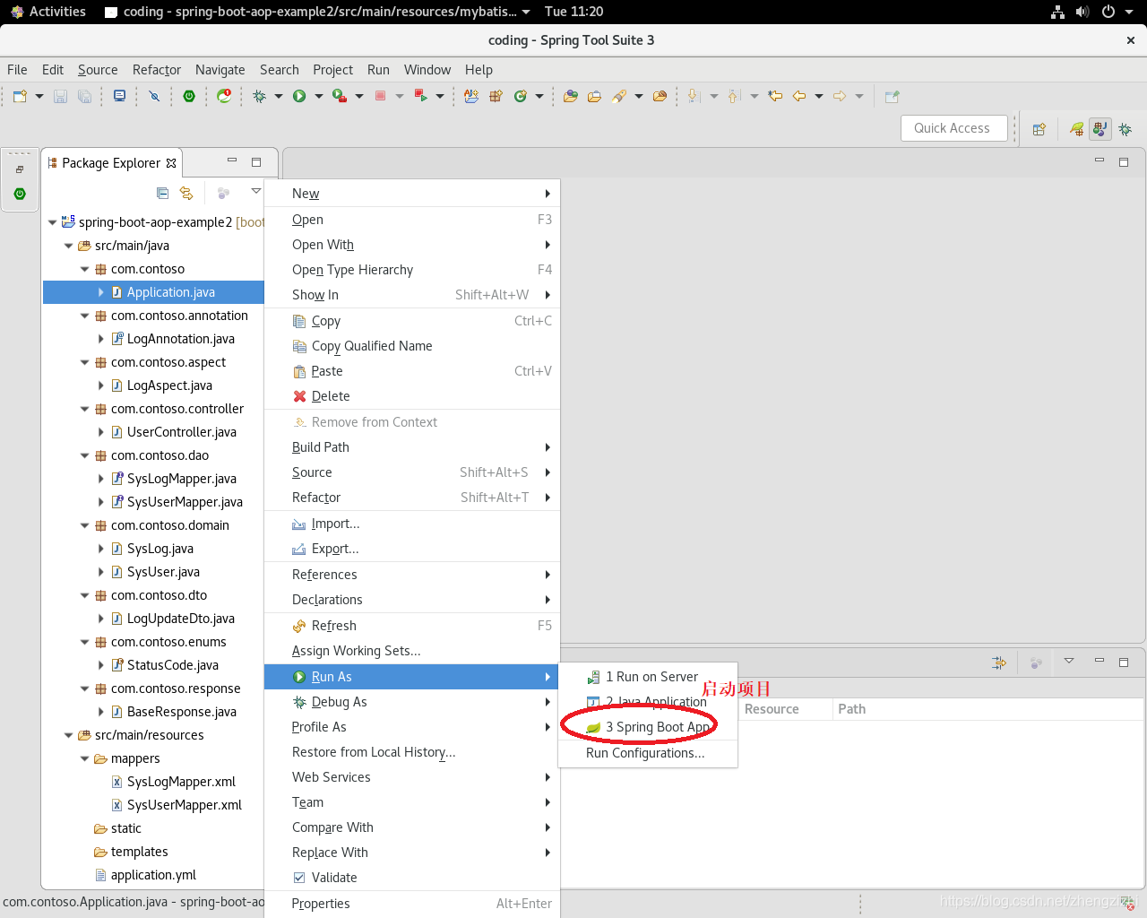Open the Package Explorer view menu triangle

point(256,191)
